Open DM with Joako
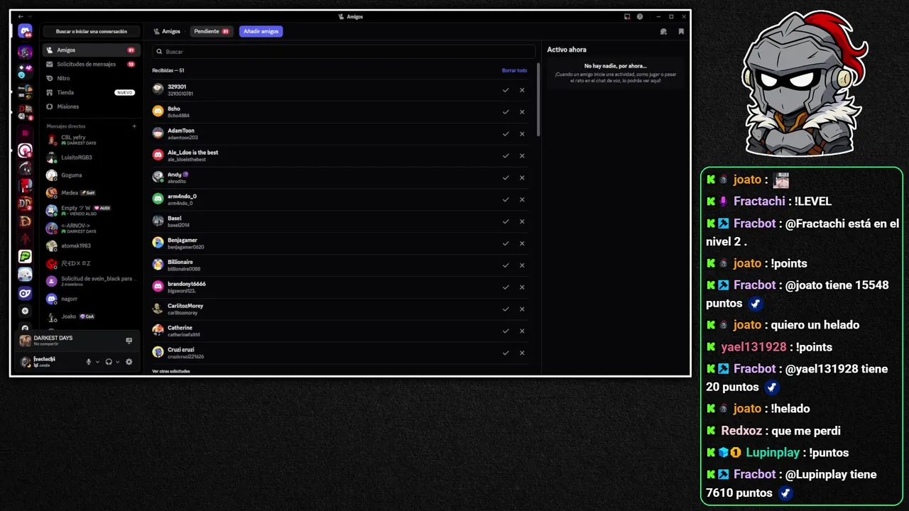Image resolution: width=909 pixels, height=511 pixels. pyautogui.click(x=91, y=317)
